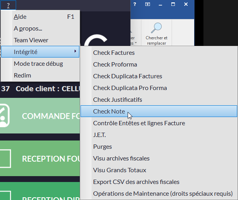Select Check Factures

pyautogui.click(x=114, y=53)
